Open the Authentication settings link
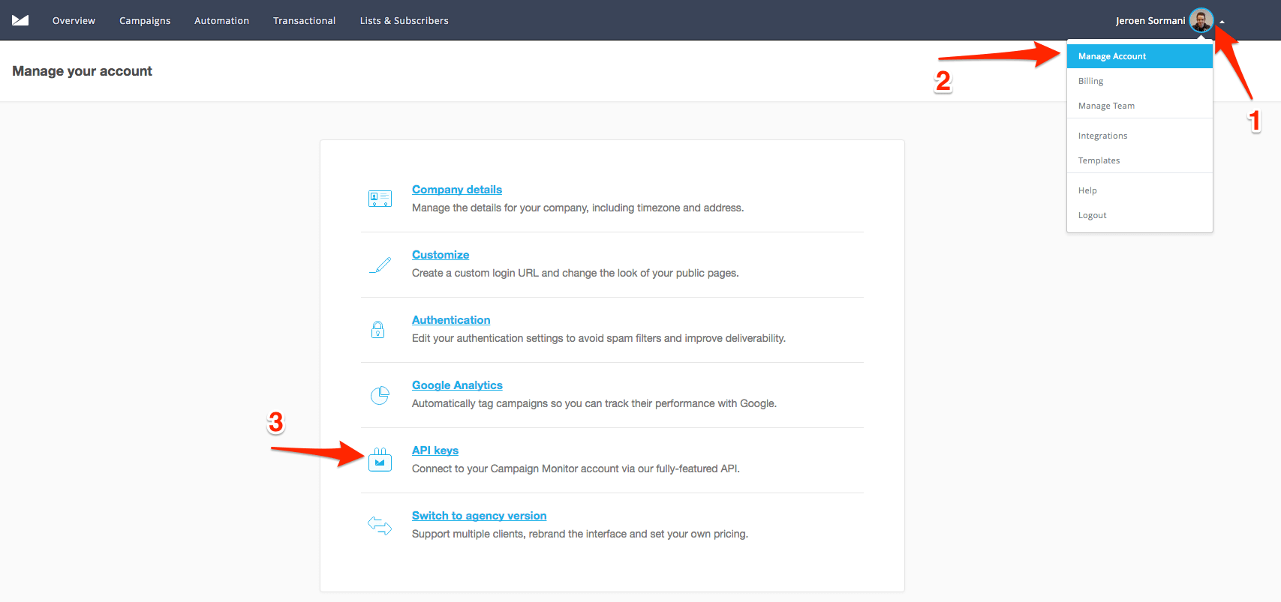This screenshot has width=1281, height=602. tap(451, 320)
